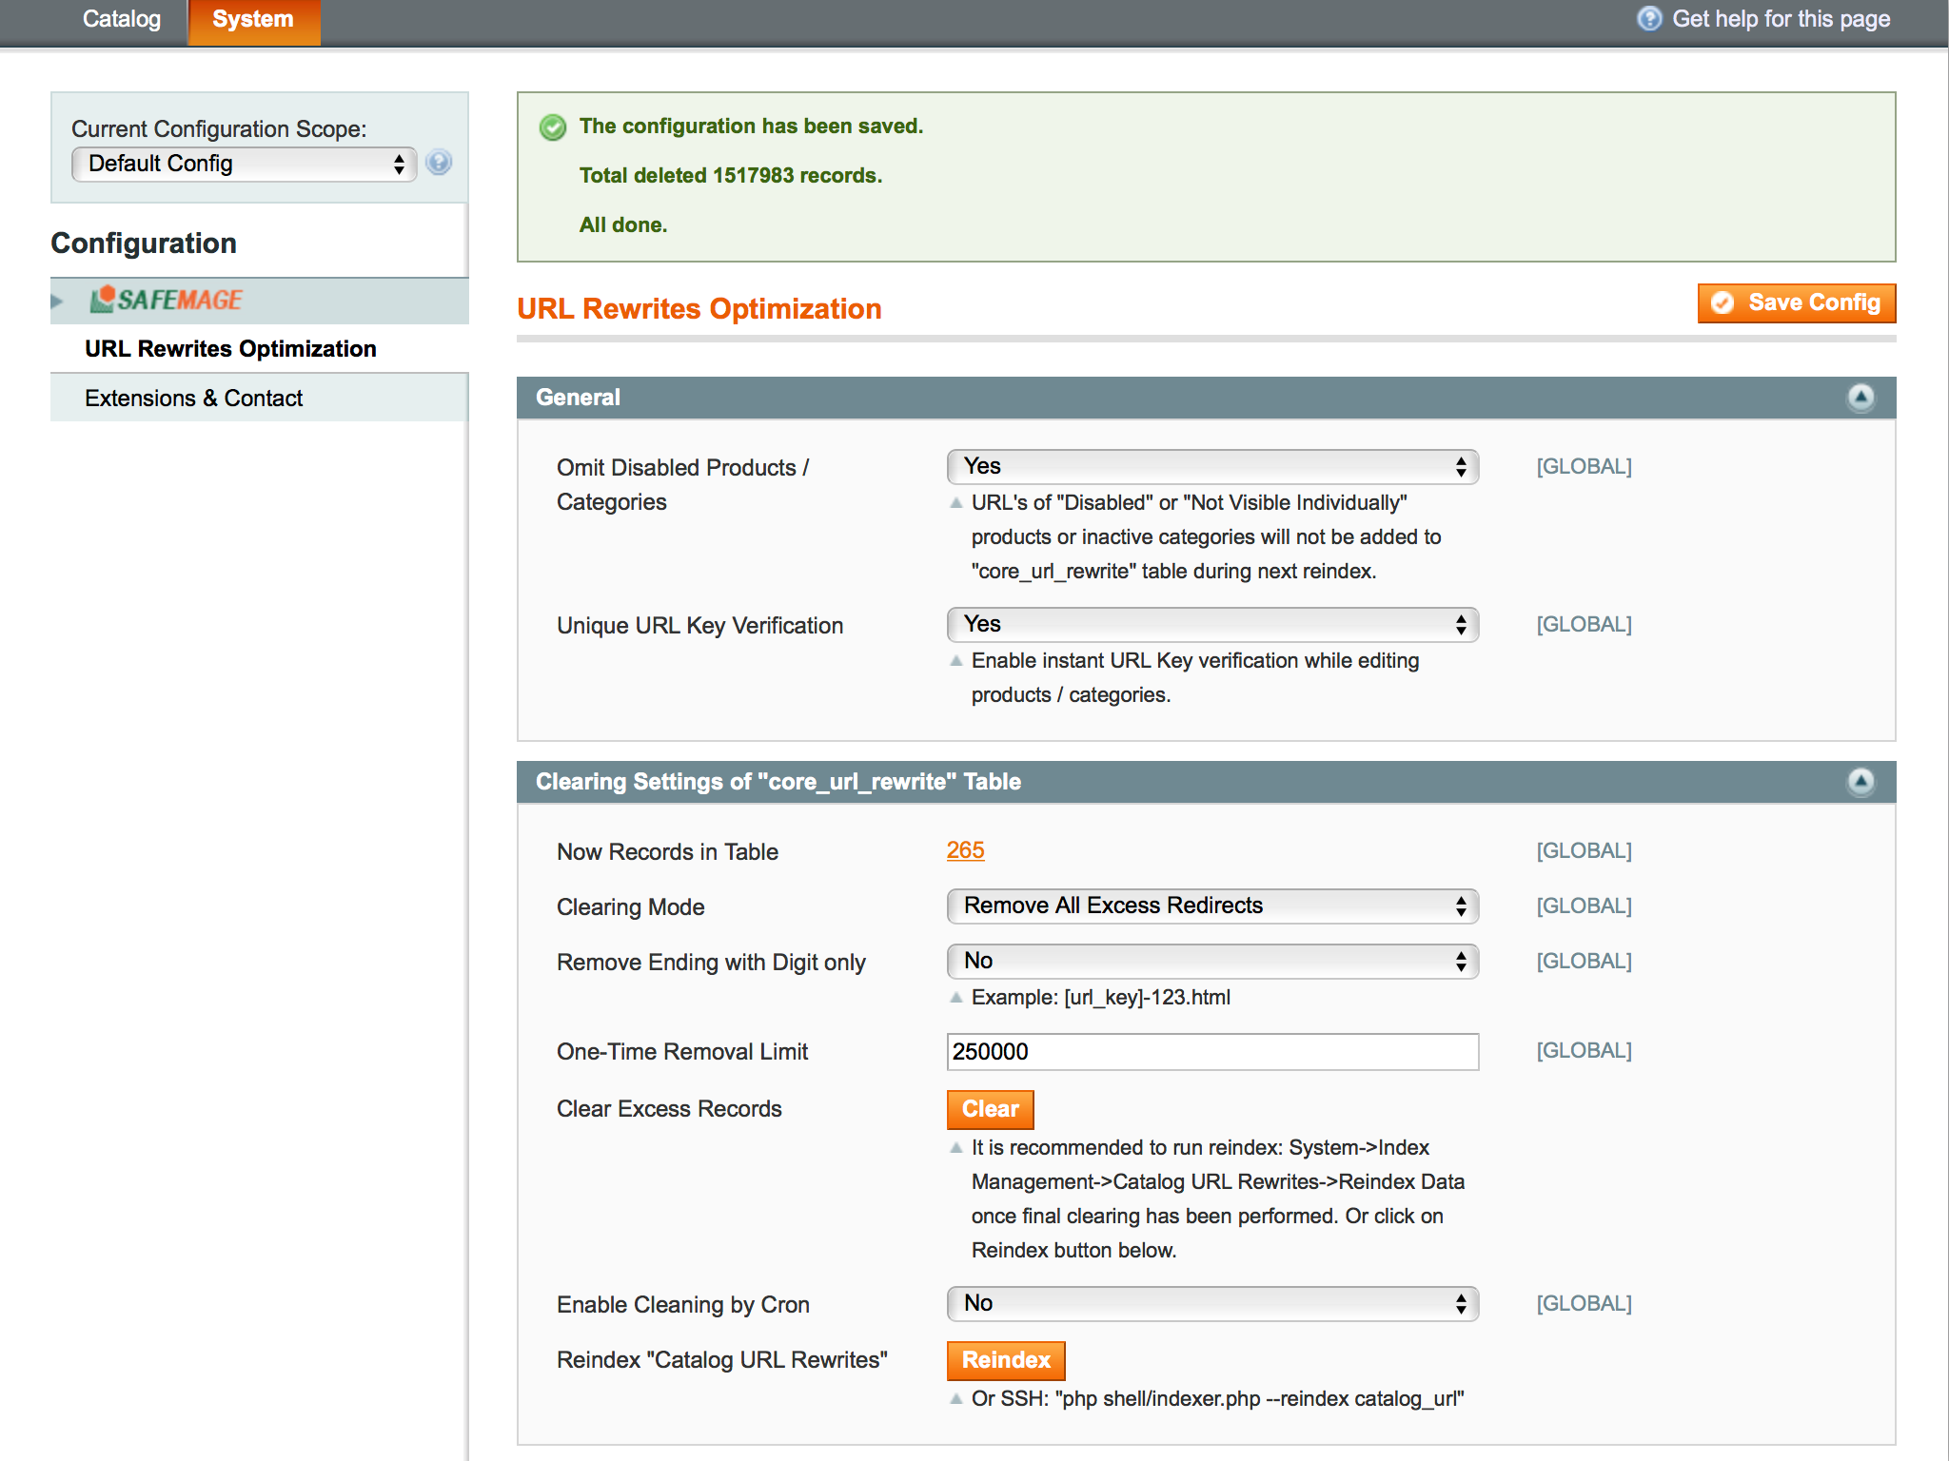The image size is (1949, 1461).
Task: Toggle Remove Ending with Digit only select
Action: pos(1211,961)
